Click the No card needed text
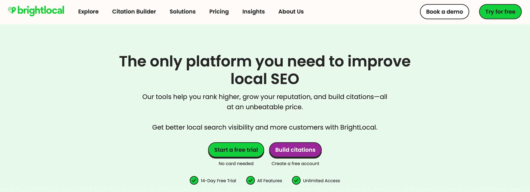This screenshot has width=530, height=192. coord(236,163)
